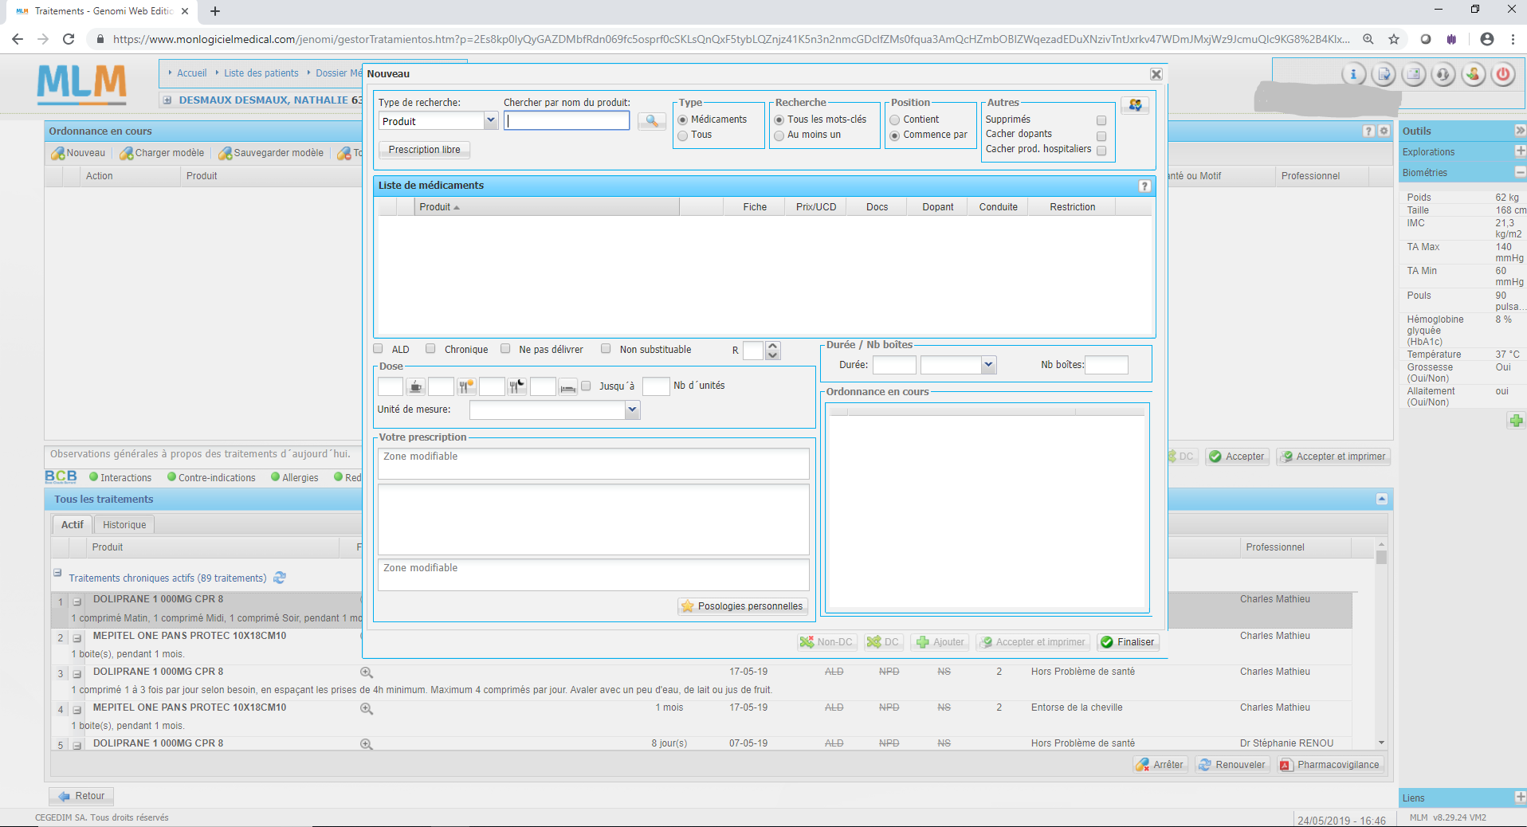Enable the ALD checkbox
This screenshot has height=827, width=1527.
pyautogui.click(x=379, y=349)
